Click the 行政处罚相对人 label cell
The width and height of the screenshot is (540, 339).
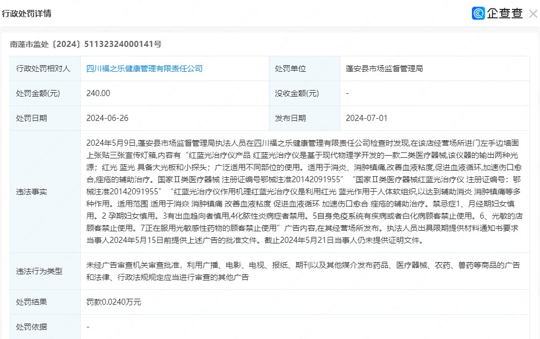coord(44,68)
